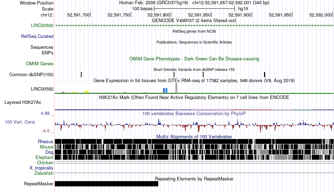Click the OMIM Gene Phenotypes track title
Image resolution: width=334 pixels, height=192 pixels.
click(194, 59)
